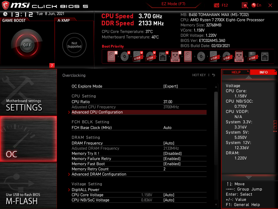Click the date Tue 8 Jun, 2021
Viewport: 278px width, 209px height.
coord(50,14)
